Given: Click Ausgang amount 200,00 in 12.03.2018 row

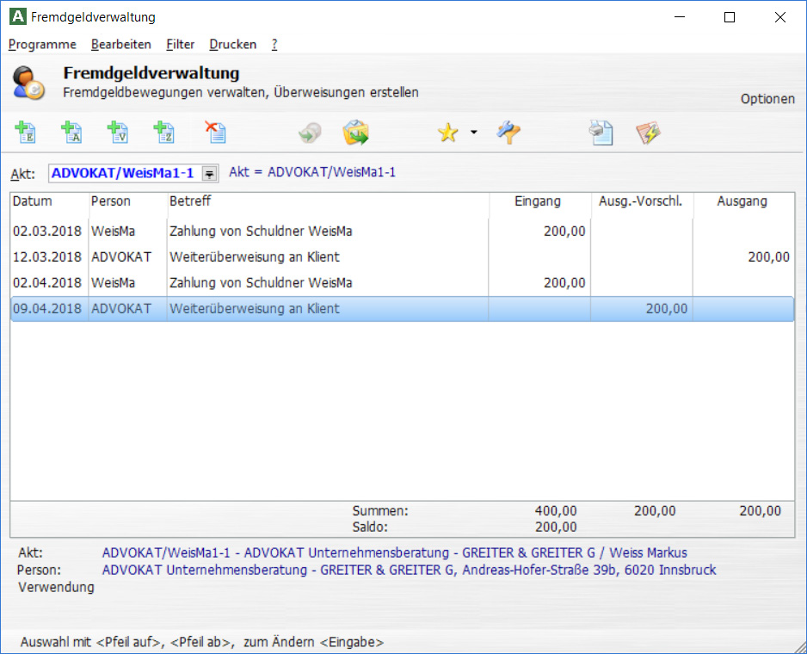Looking at the screenshot, I should pyautogui.click(x=768, y=257).
